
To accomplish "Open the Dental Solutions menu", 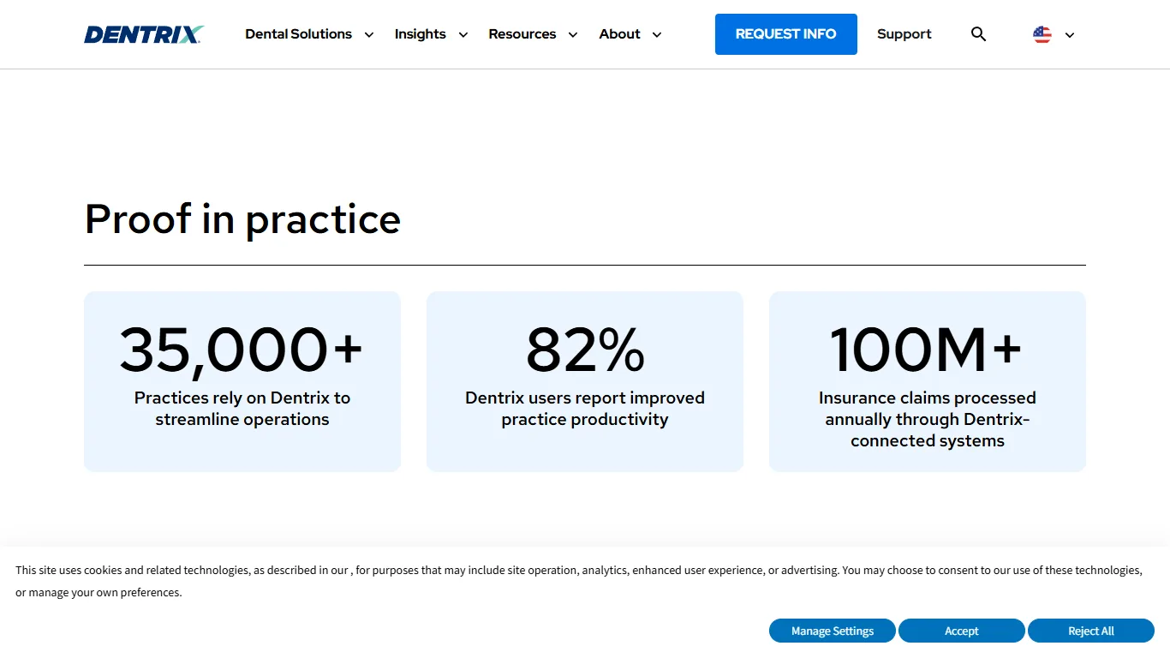I will click(299, 34).
